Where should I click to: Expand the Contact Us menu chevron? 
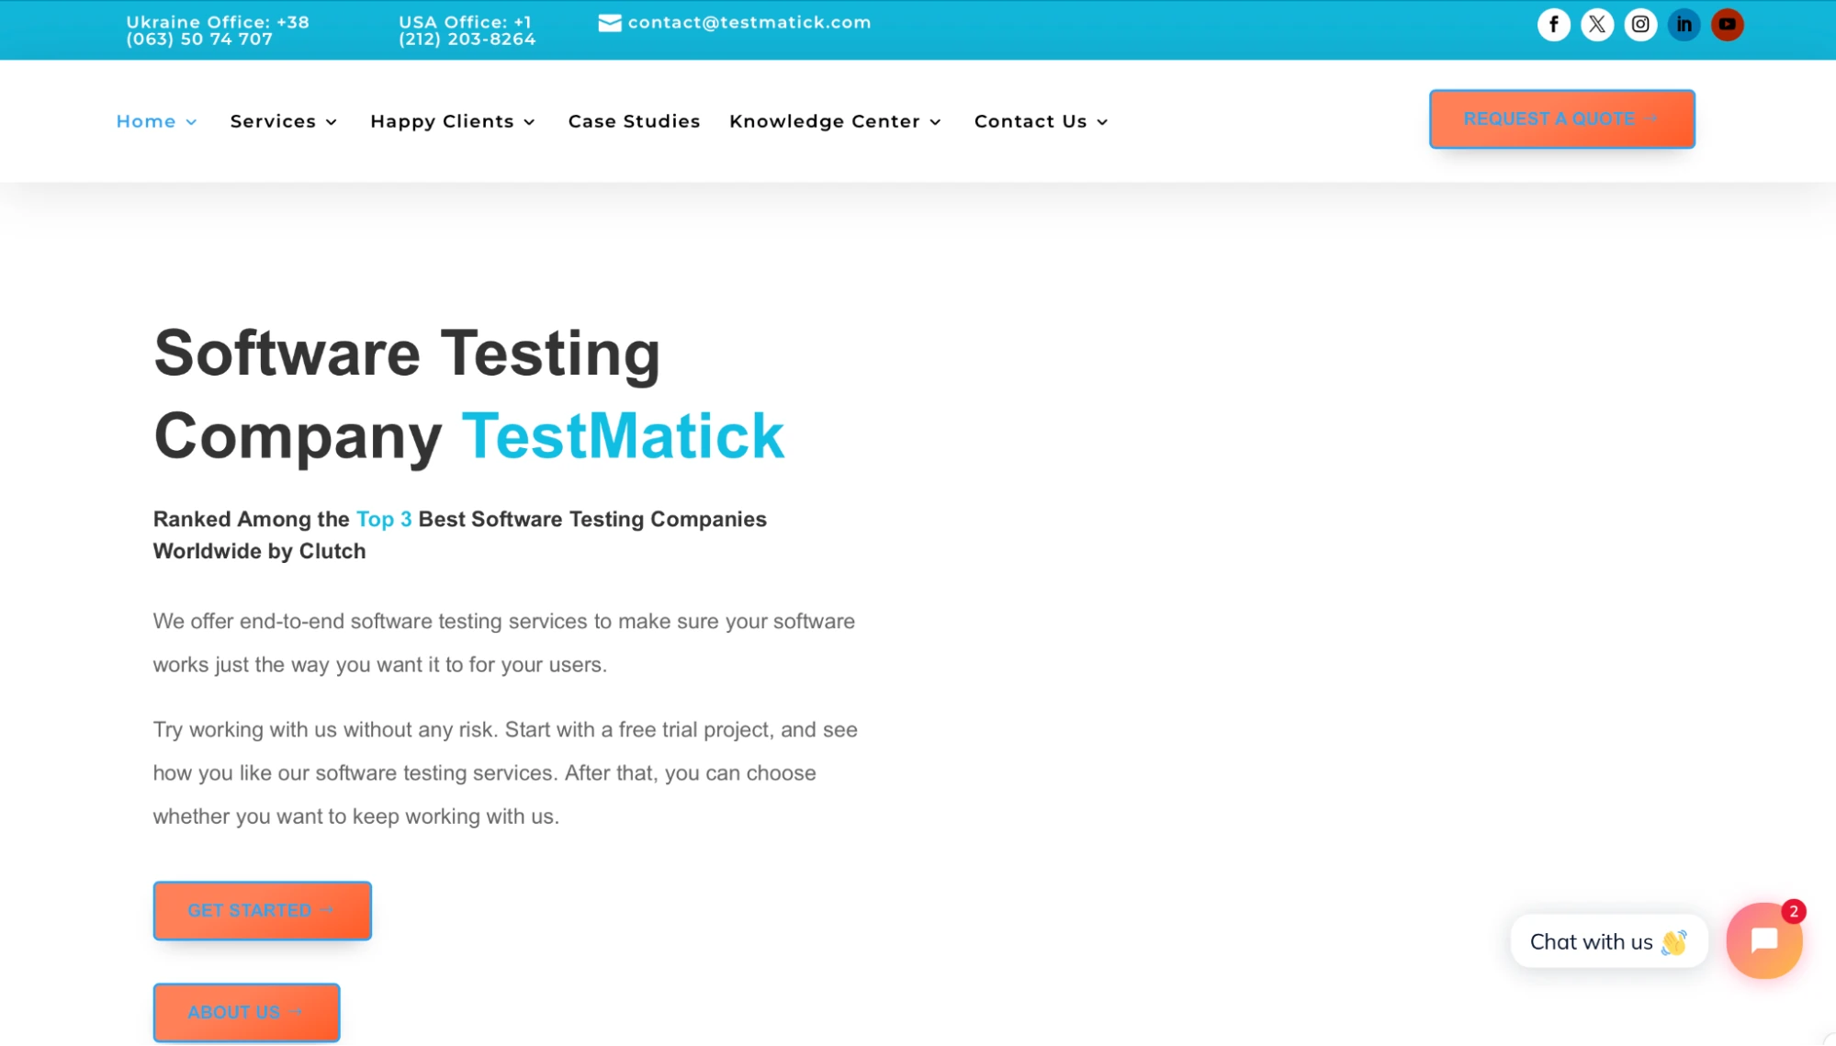click(x=1102, y=121)
